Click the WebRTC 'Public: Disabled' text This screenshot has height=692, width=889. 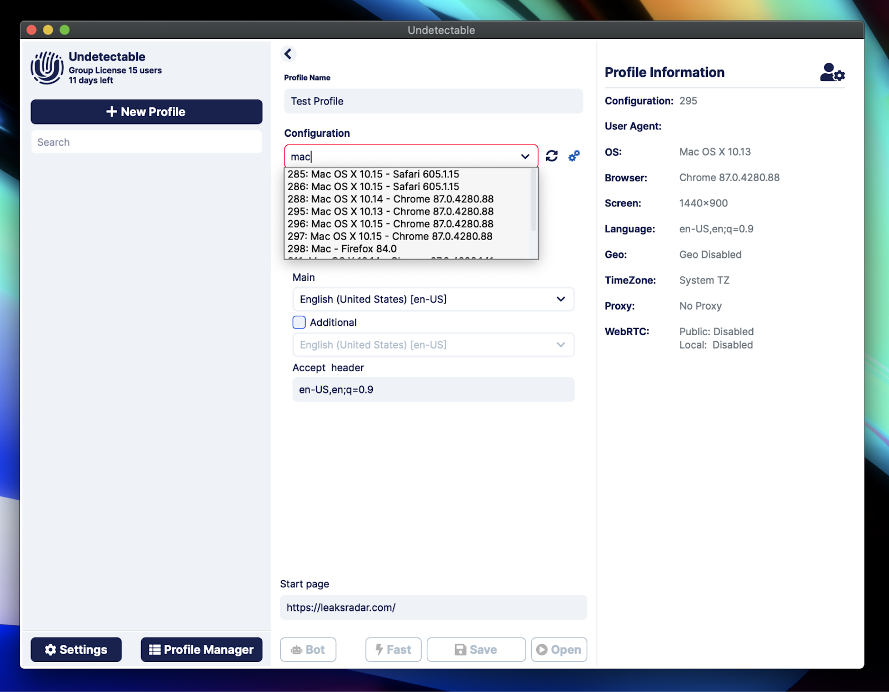tap(716, 332)
